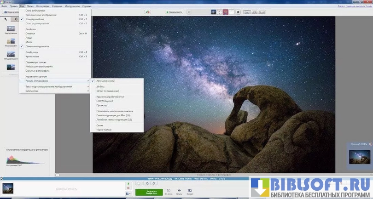Click the photo thumbnail in the tray
The image size is (373, 199).
click(8, 188)
